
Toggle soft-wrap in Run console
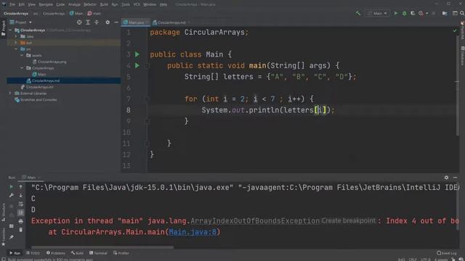coord(20,204)
